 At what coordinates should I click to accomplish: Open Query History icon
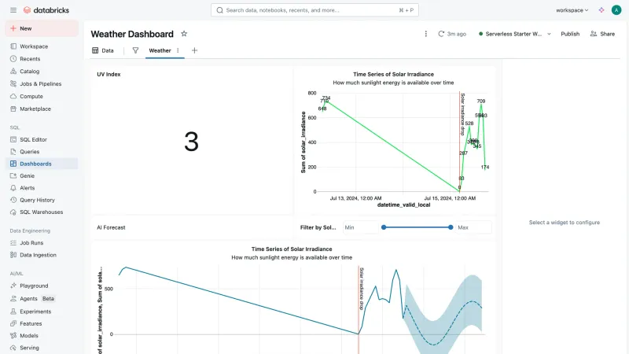tap(13, 200)
